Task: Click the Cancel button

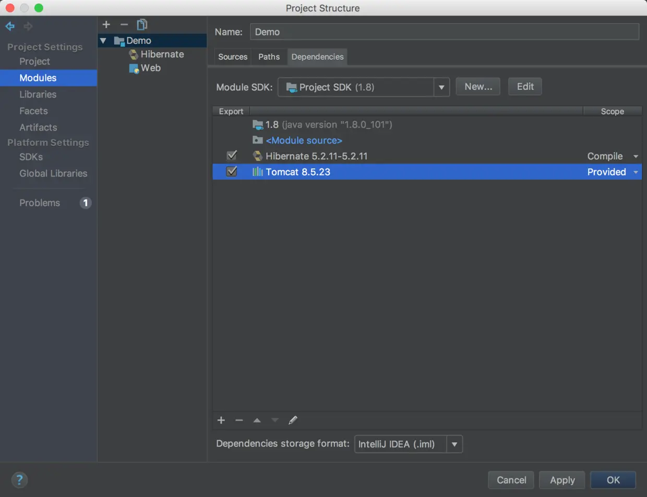Action: coord(511,480)
